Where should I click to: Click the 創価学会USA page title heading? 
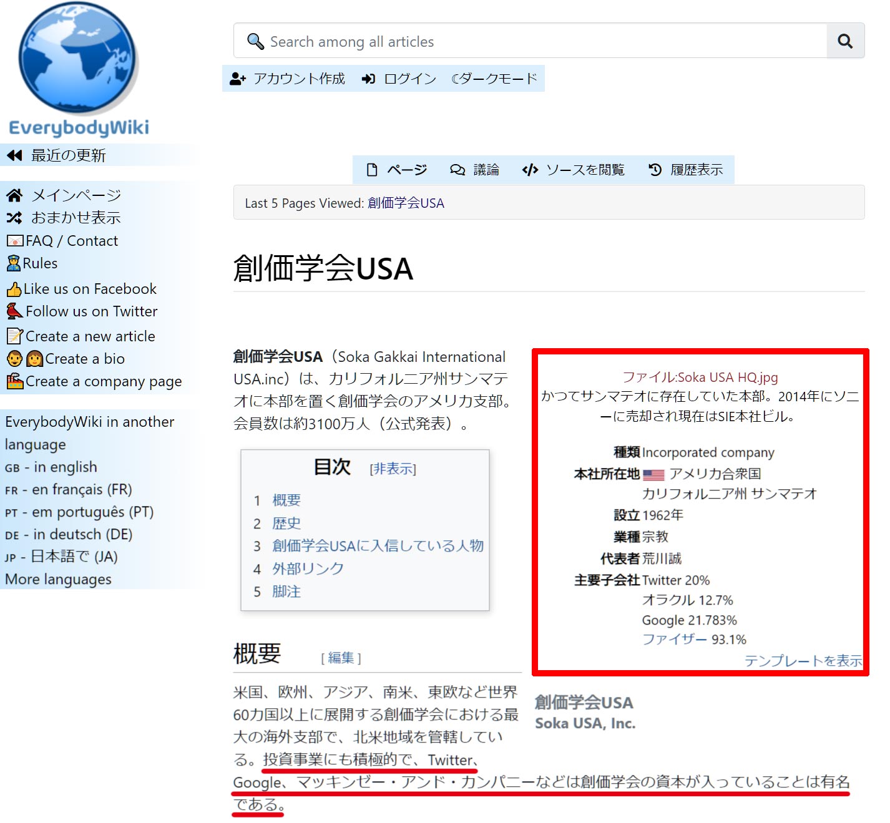[323, 268]
